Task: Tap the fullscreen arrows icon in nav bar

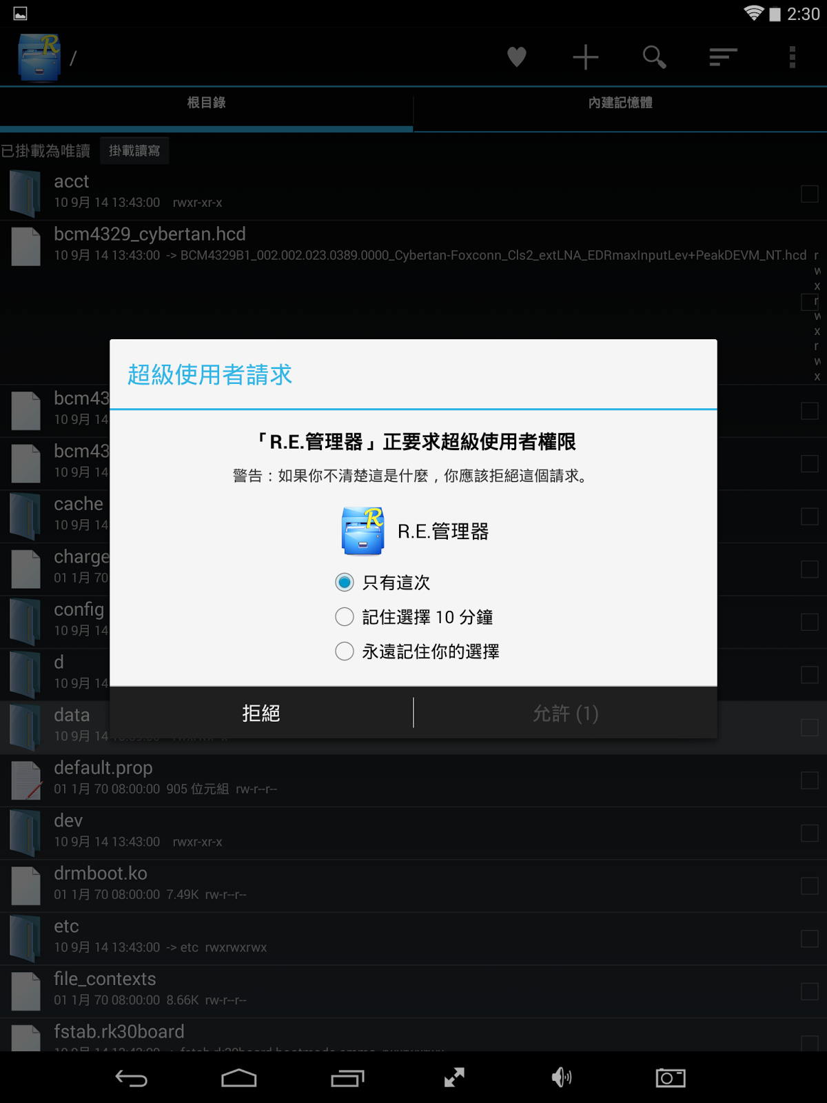Action: click(x=454, y=1077)
